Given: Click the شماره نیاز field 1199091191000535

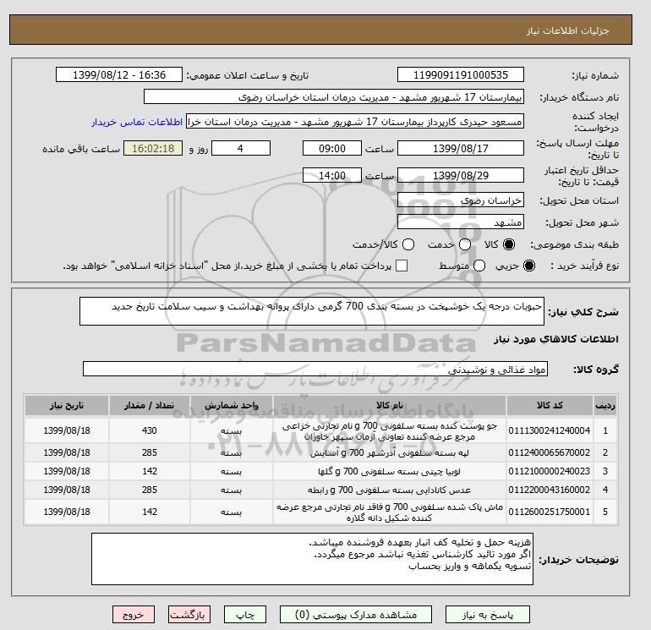Looking at the screenshot, I should [x=461, y=74].
